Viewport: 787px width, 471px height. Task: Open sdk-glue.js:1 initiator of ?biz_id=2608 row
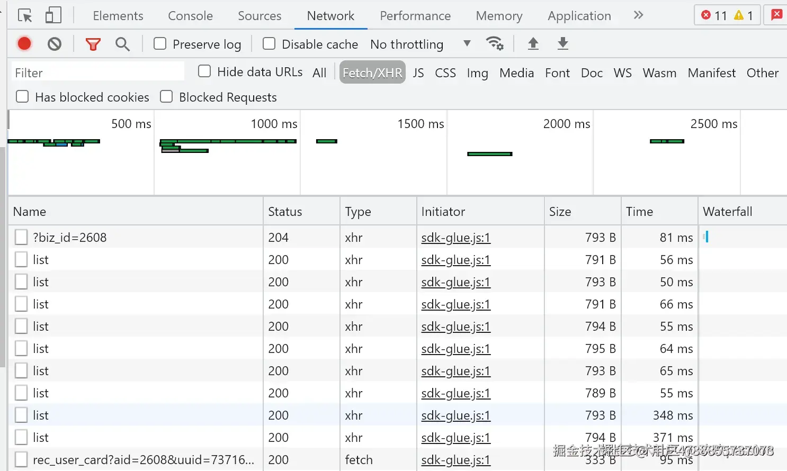455,238
